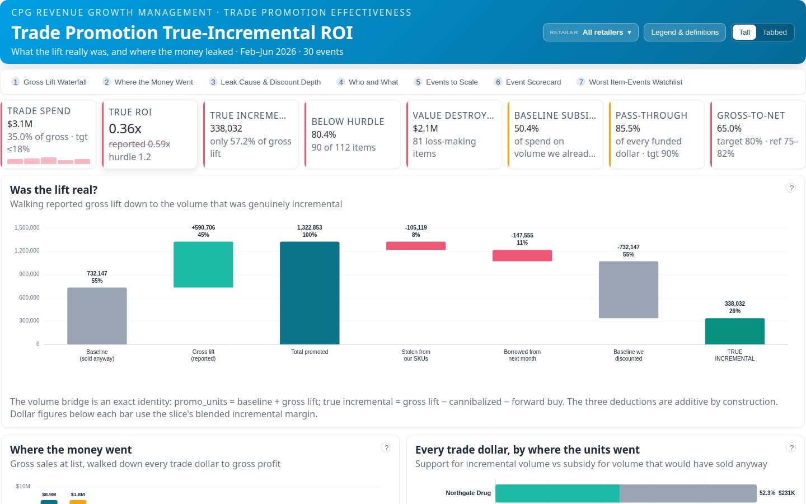Image resolution: width=806 pixels, height=504 pixels.
Task: Click Northgate Drug green incremental segment
Action: point(557,493)
